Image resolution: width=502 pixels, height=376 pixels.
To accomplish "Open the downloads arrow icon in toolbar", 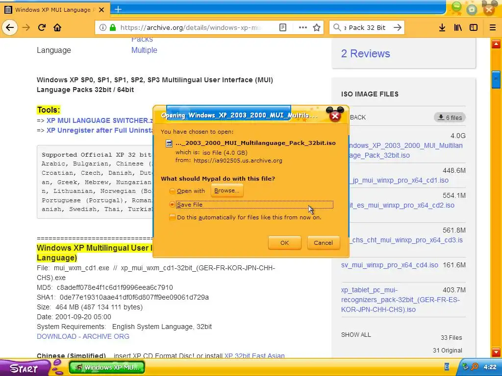I will [x=442, y=27].
